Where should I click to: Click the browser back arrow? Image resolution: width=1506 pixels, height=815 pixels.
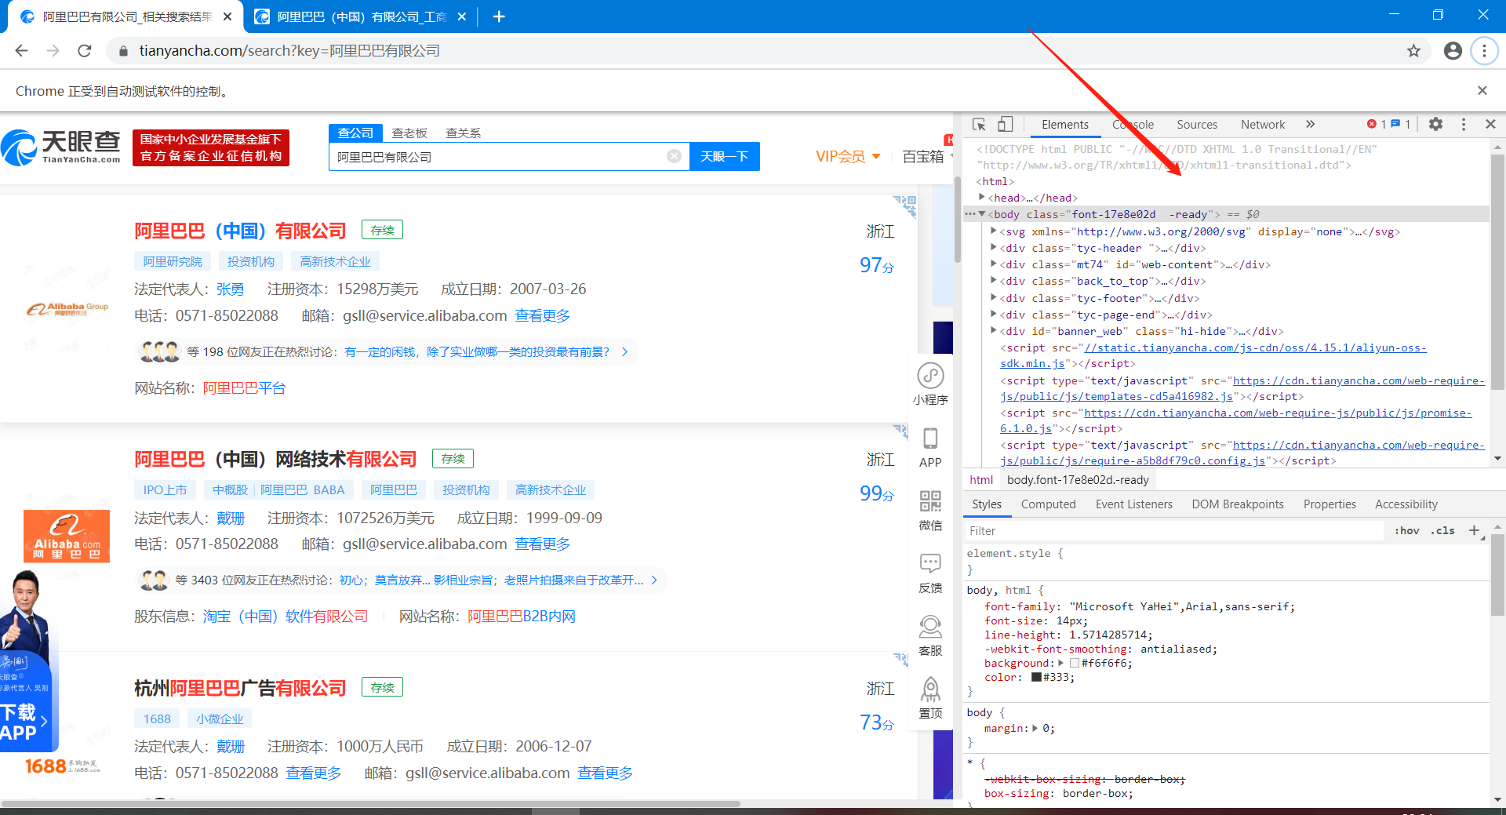(x=21, y=50)
